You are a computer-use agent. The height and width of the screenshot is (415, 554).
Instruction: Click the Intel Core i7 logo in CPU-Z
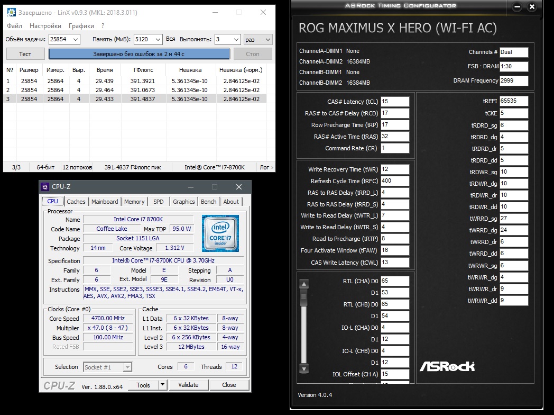(x=220, y=233)
